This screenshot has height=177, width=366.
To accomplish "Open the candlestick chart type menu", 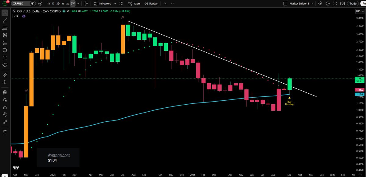I will pos(86,4).
